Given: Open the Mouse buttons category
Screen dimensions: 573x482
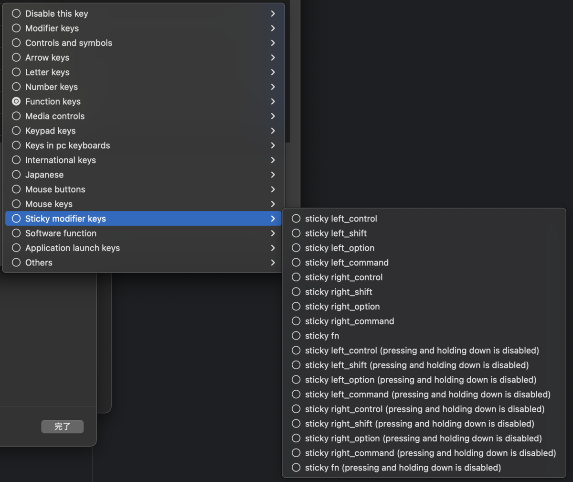Looking at the screenshot, I should [x=55, y=189].
